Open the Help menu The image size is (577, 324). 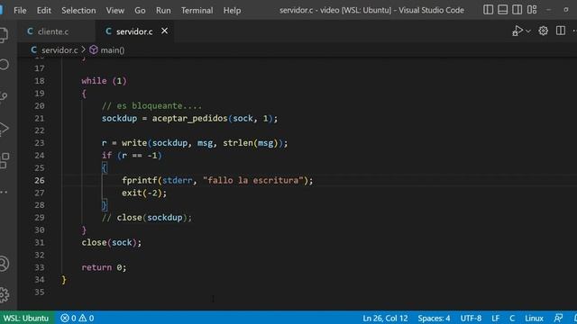(232, 10)
